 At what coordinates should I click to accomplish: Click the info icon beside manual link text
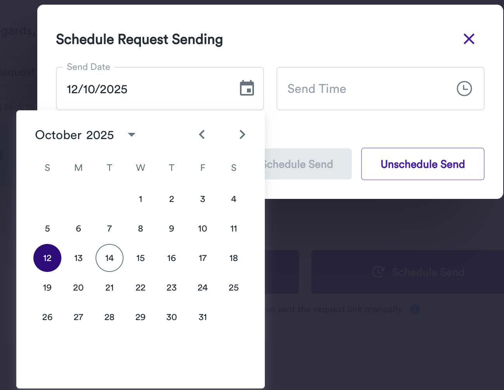[415, 310]
